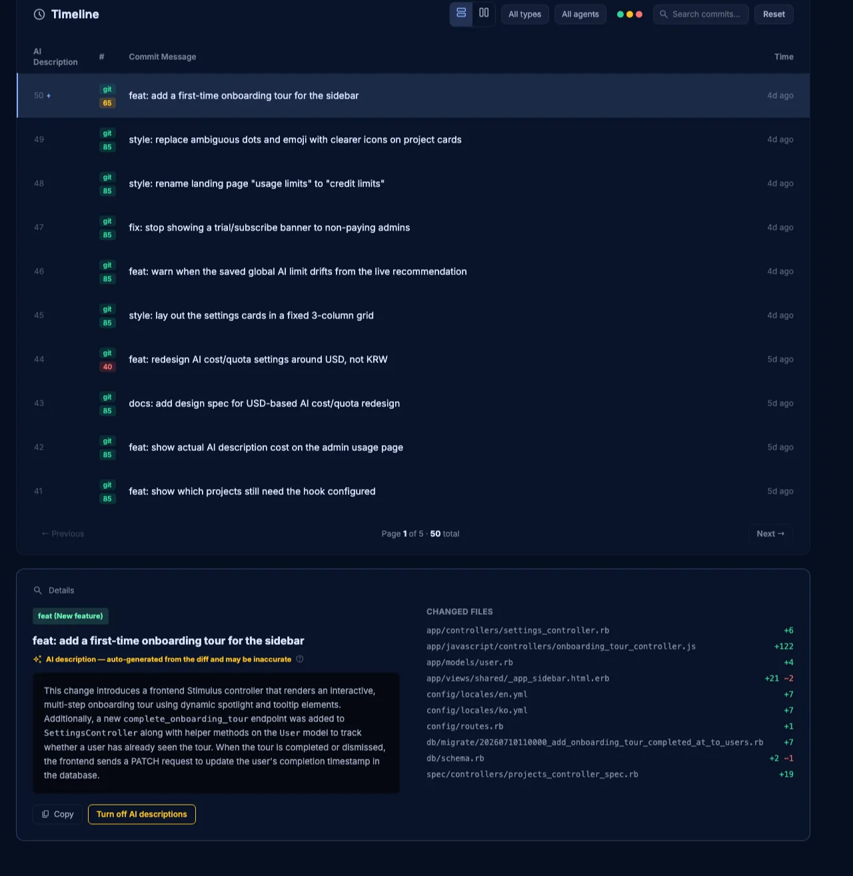
Task: Click the red score 40 badge on commit 44
Action: (107, 367)
